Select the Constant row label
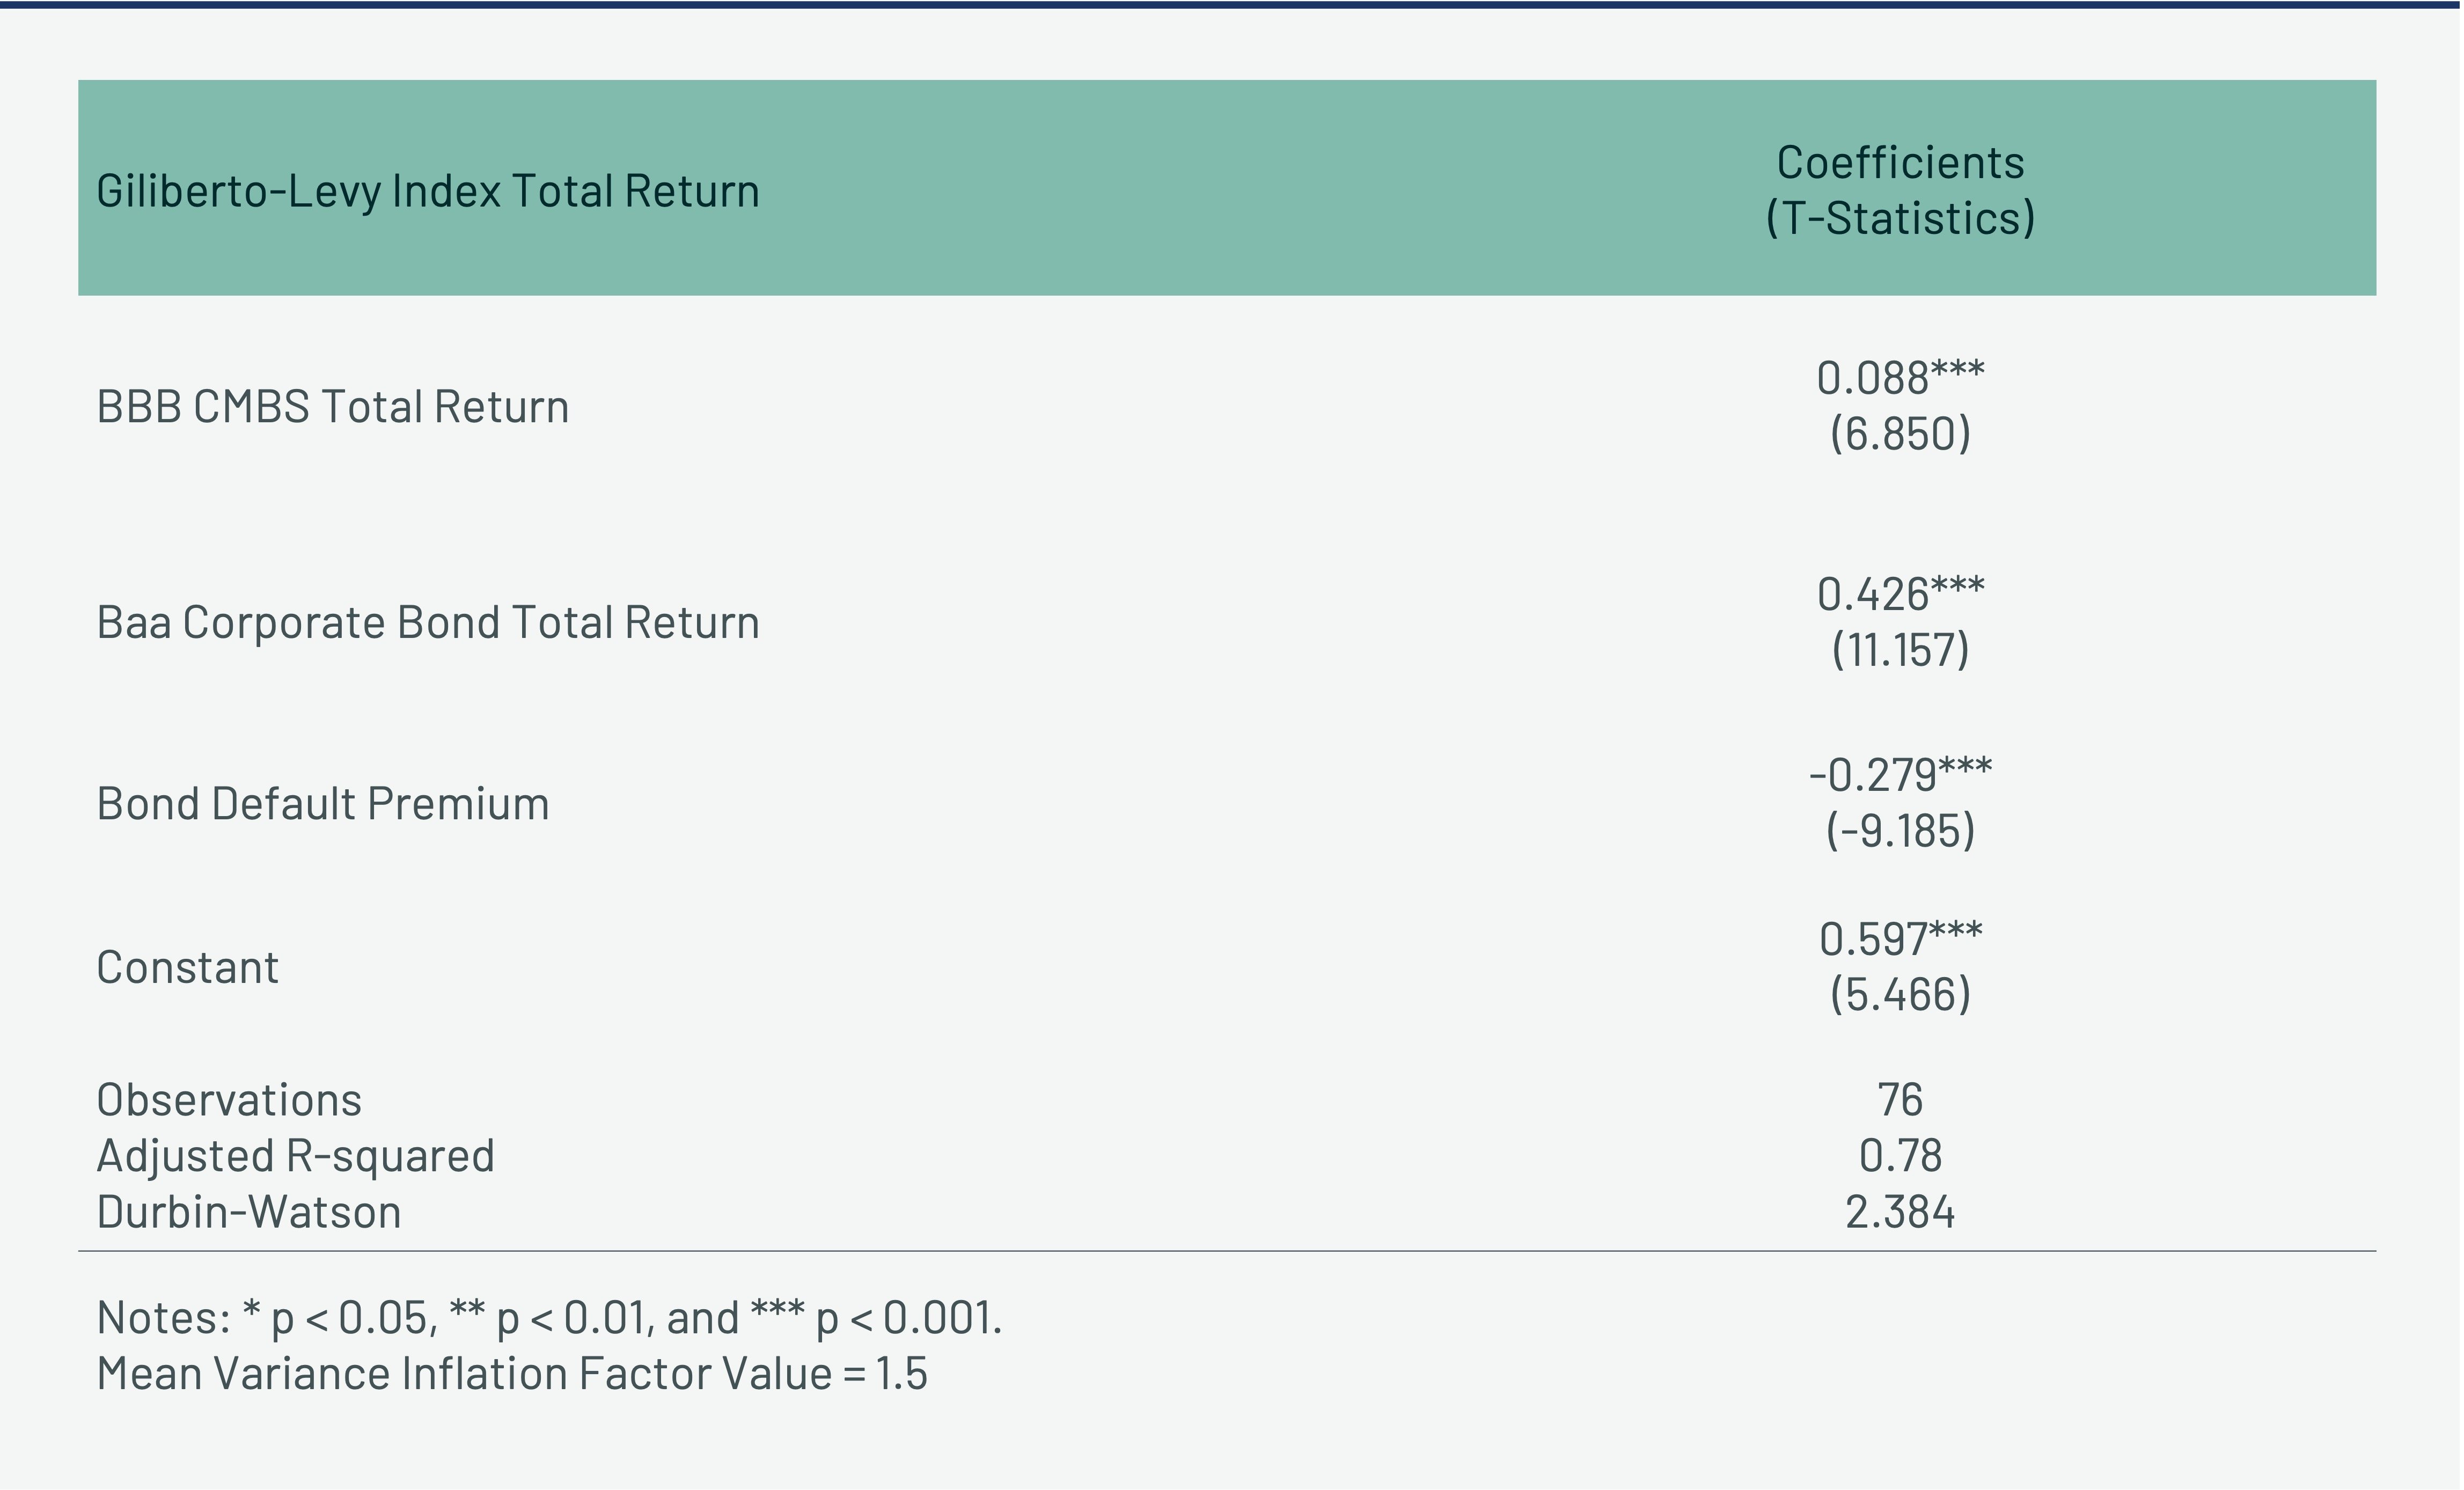2464x1490 pixels. point(187,968)
